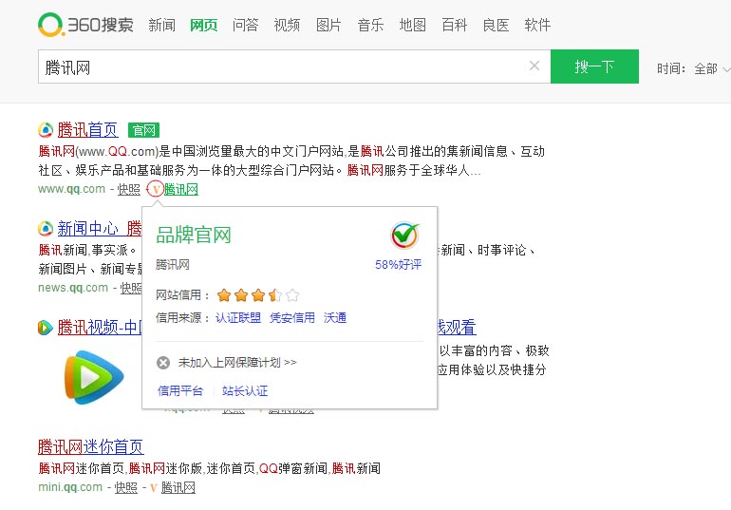This screenshot has height=510, width=731.
Task: Open the 问答 tab
Action: click(245, 25)
